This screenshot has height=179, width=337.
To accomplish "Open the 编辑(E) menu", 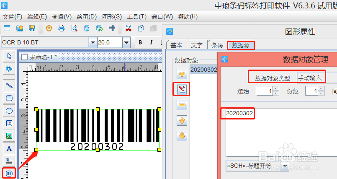I will click(x=37, y=17).
